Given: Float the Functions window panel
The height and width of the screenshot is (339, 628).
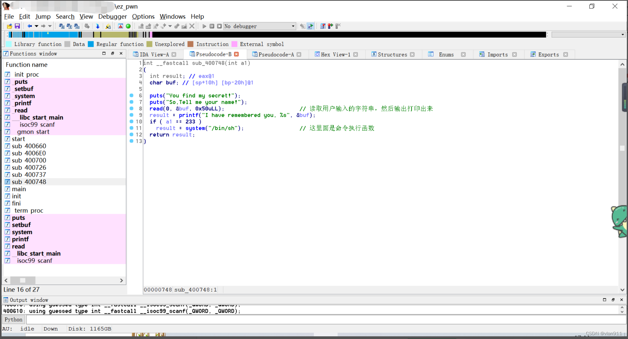Looking at the screenshot, I should pos(113,54).
